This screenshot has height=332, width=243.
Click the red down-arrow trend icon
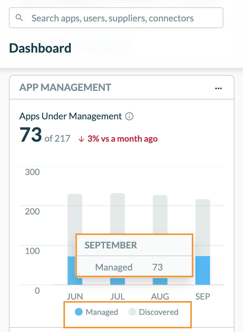tap(81, 139)
